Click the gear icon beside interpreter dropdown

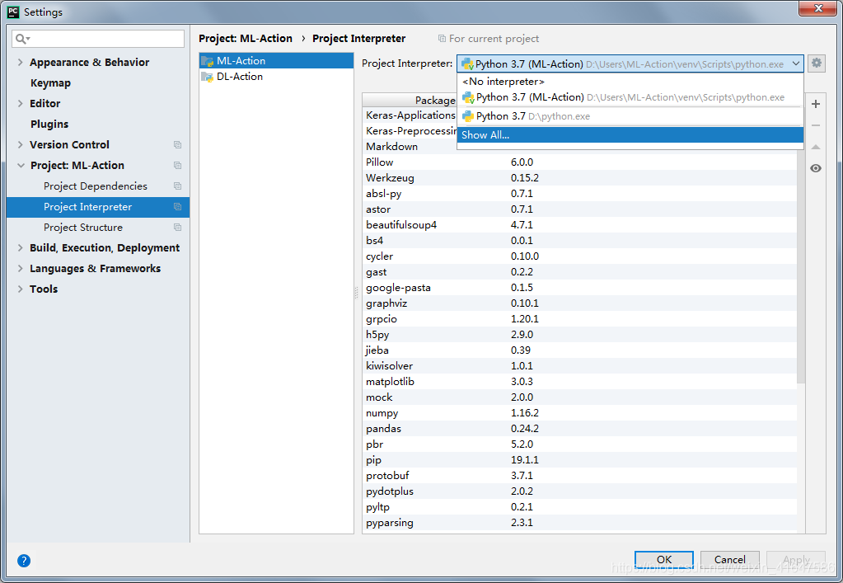(x=816, y=63)
